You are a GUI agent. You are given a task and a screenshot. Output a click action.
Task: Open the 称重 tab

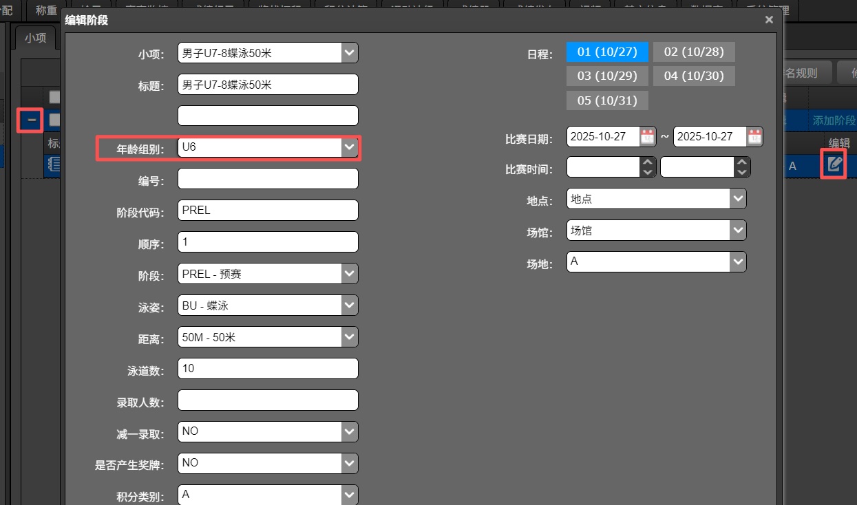[46, 10]
